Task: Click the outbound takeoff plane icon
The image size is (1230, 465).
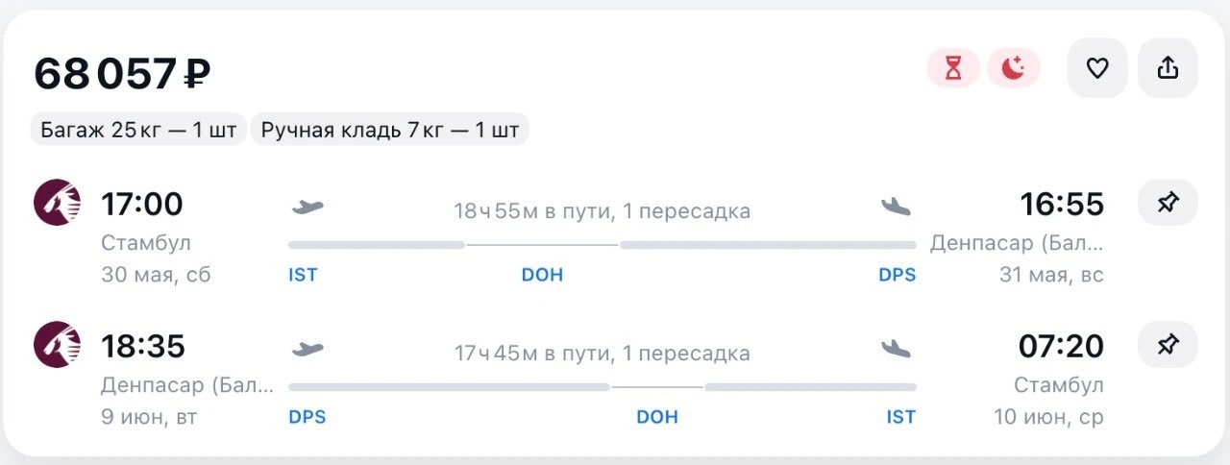Action: click(307, 207)
